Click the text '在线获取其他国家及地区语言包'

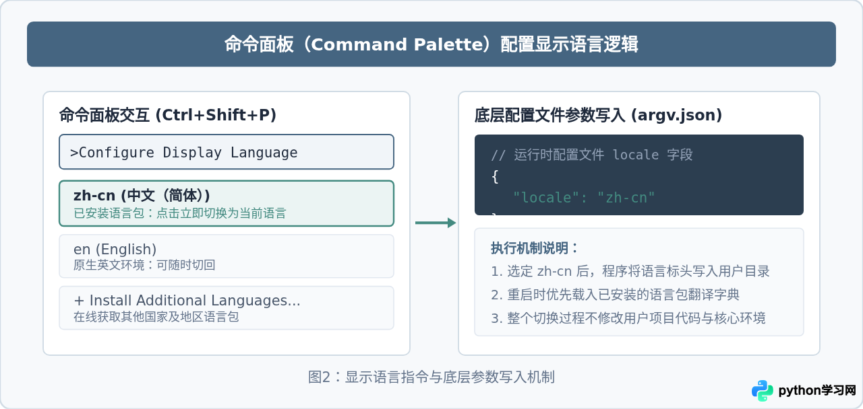pos(156,316)
